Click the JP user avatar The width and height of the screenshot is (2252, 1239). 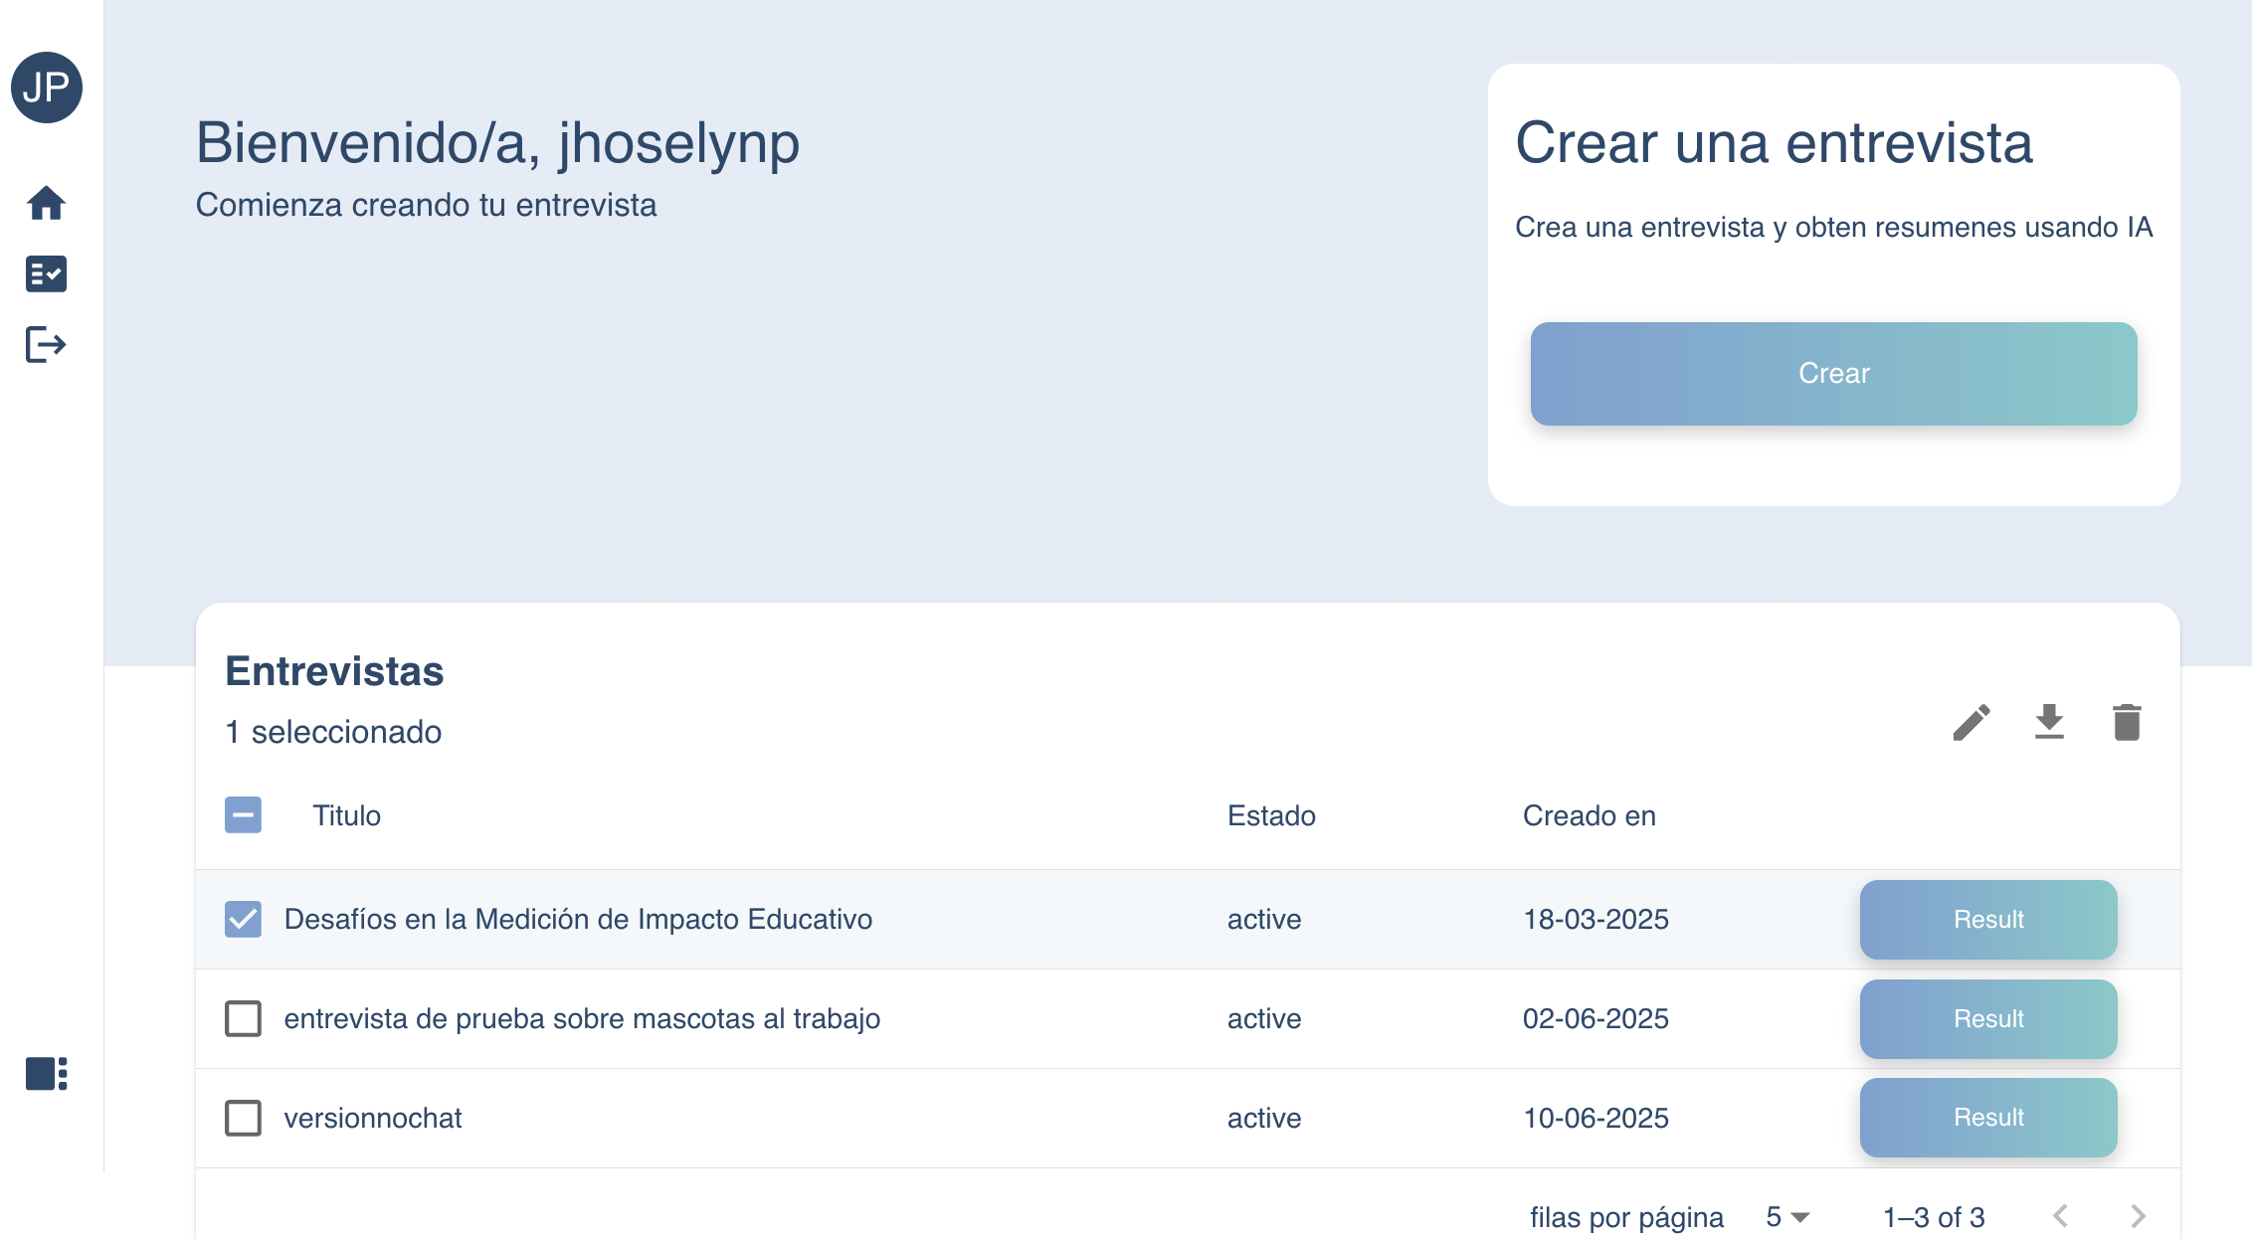47,88
